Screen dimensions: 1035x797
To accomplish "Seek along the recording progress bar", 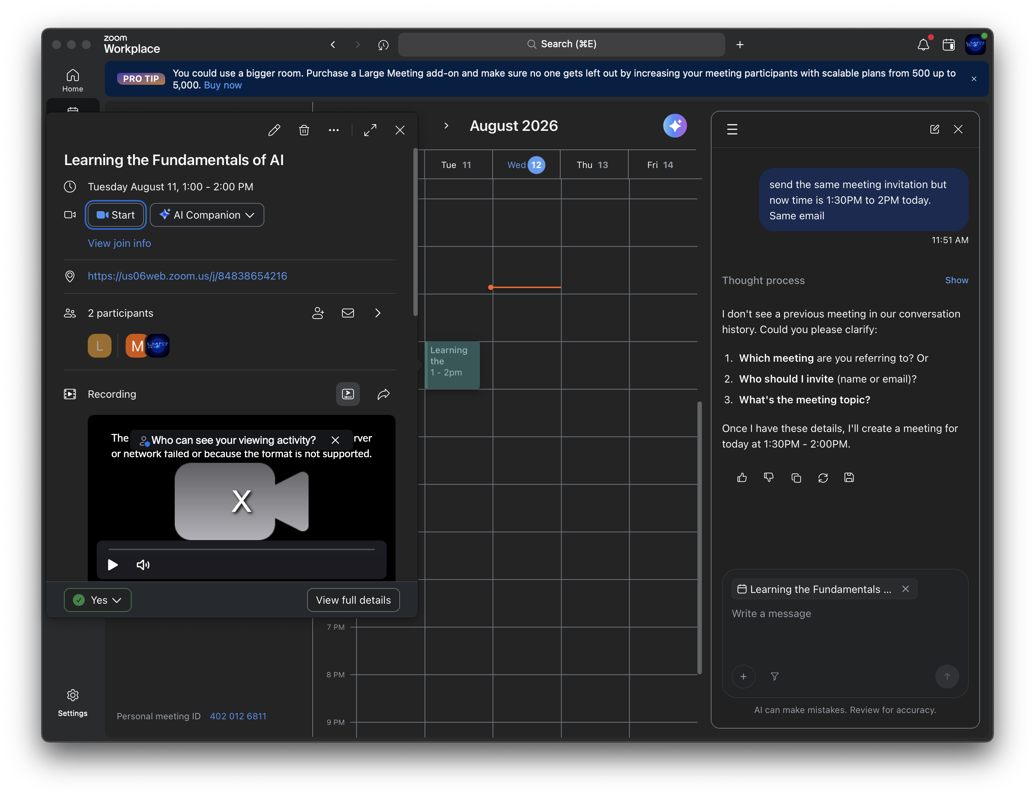I will 242,549.
